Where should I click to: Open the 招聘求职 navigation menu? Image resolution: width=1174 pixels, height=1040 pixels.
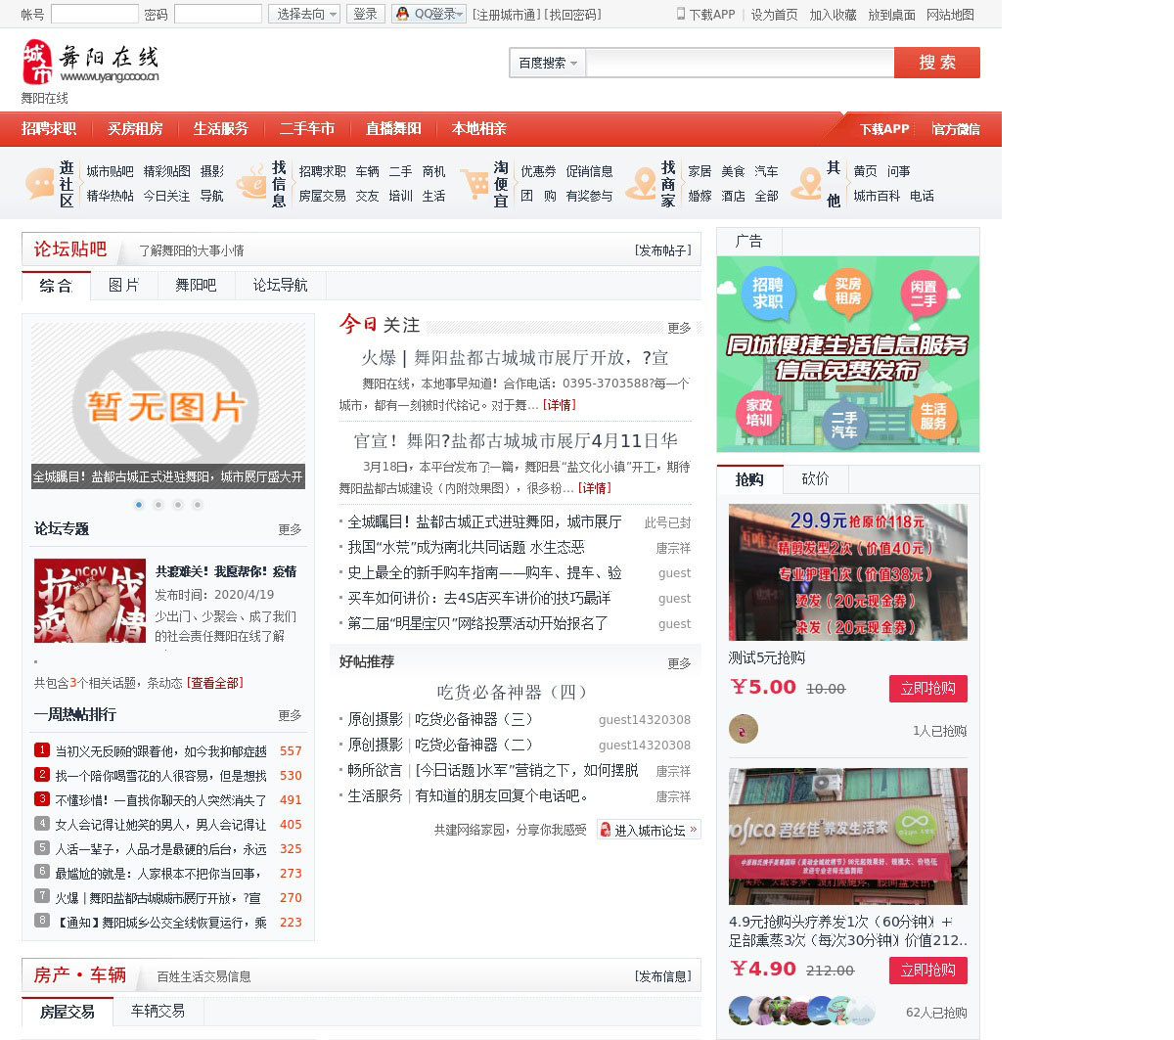[x=49, y=129]
